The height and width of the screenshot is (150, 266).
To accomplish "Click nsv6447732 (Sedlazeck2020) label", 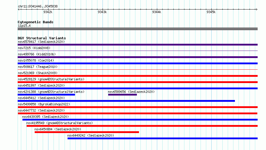I will click(x=41, y=110).
